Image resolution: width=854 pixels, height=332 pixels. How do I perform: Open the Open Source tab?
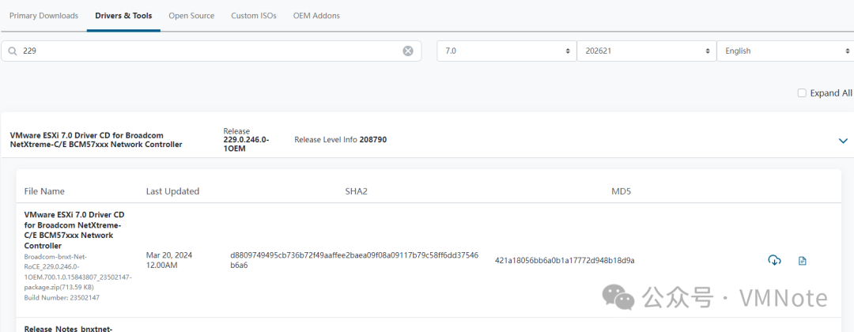click(191, 16)
